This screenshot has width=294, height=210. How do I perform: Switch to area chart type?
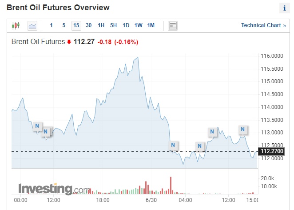(32, 25)
